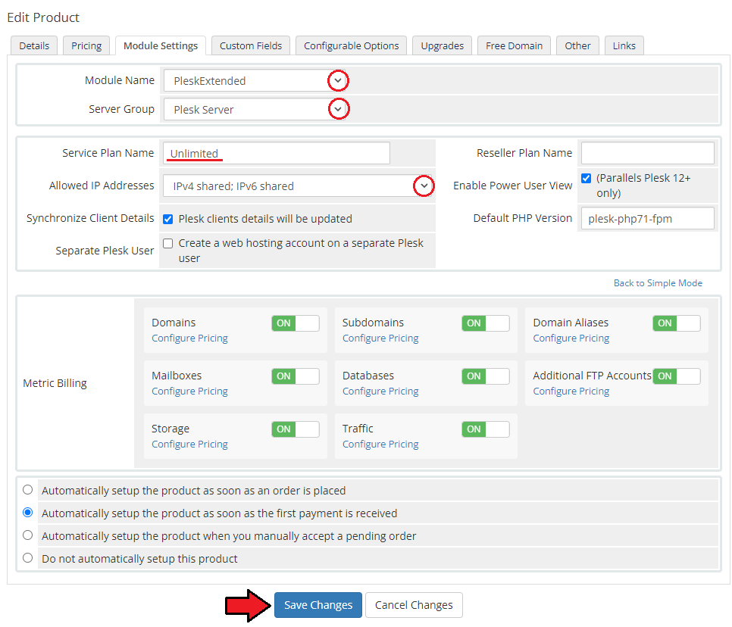
Task: Open Configure Pricing for Subdomains
Action: click(x=380, y=338)
